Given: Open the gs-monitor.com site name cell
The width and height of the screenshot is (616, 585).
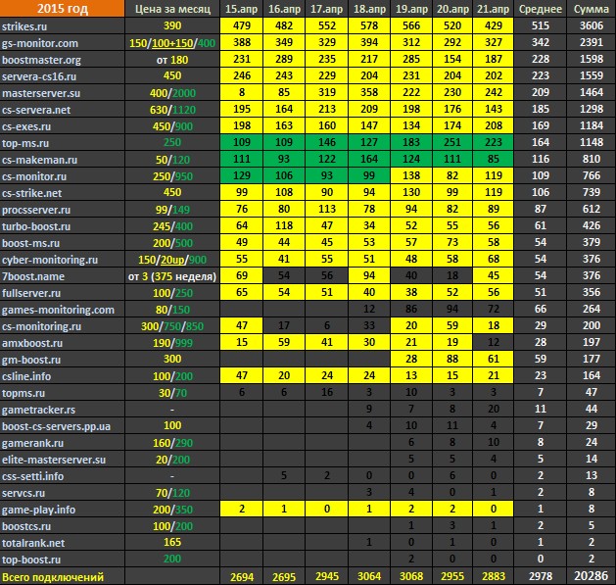Looking at the screenshot, I should click(x=62, y=43).
